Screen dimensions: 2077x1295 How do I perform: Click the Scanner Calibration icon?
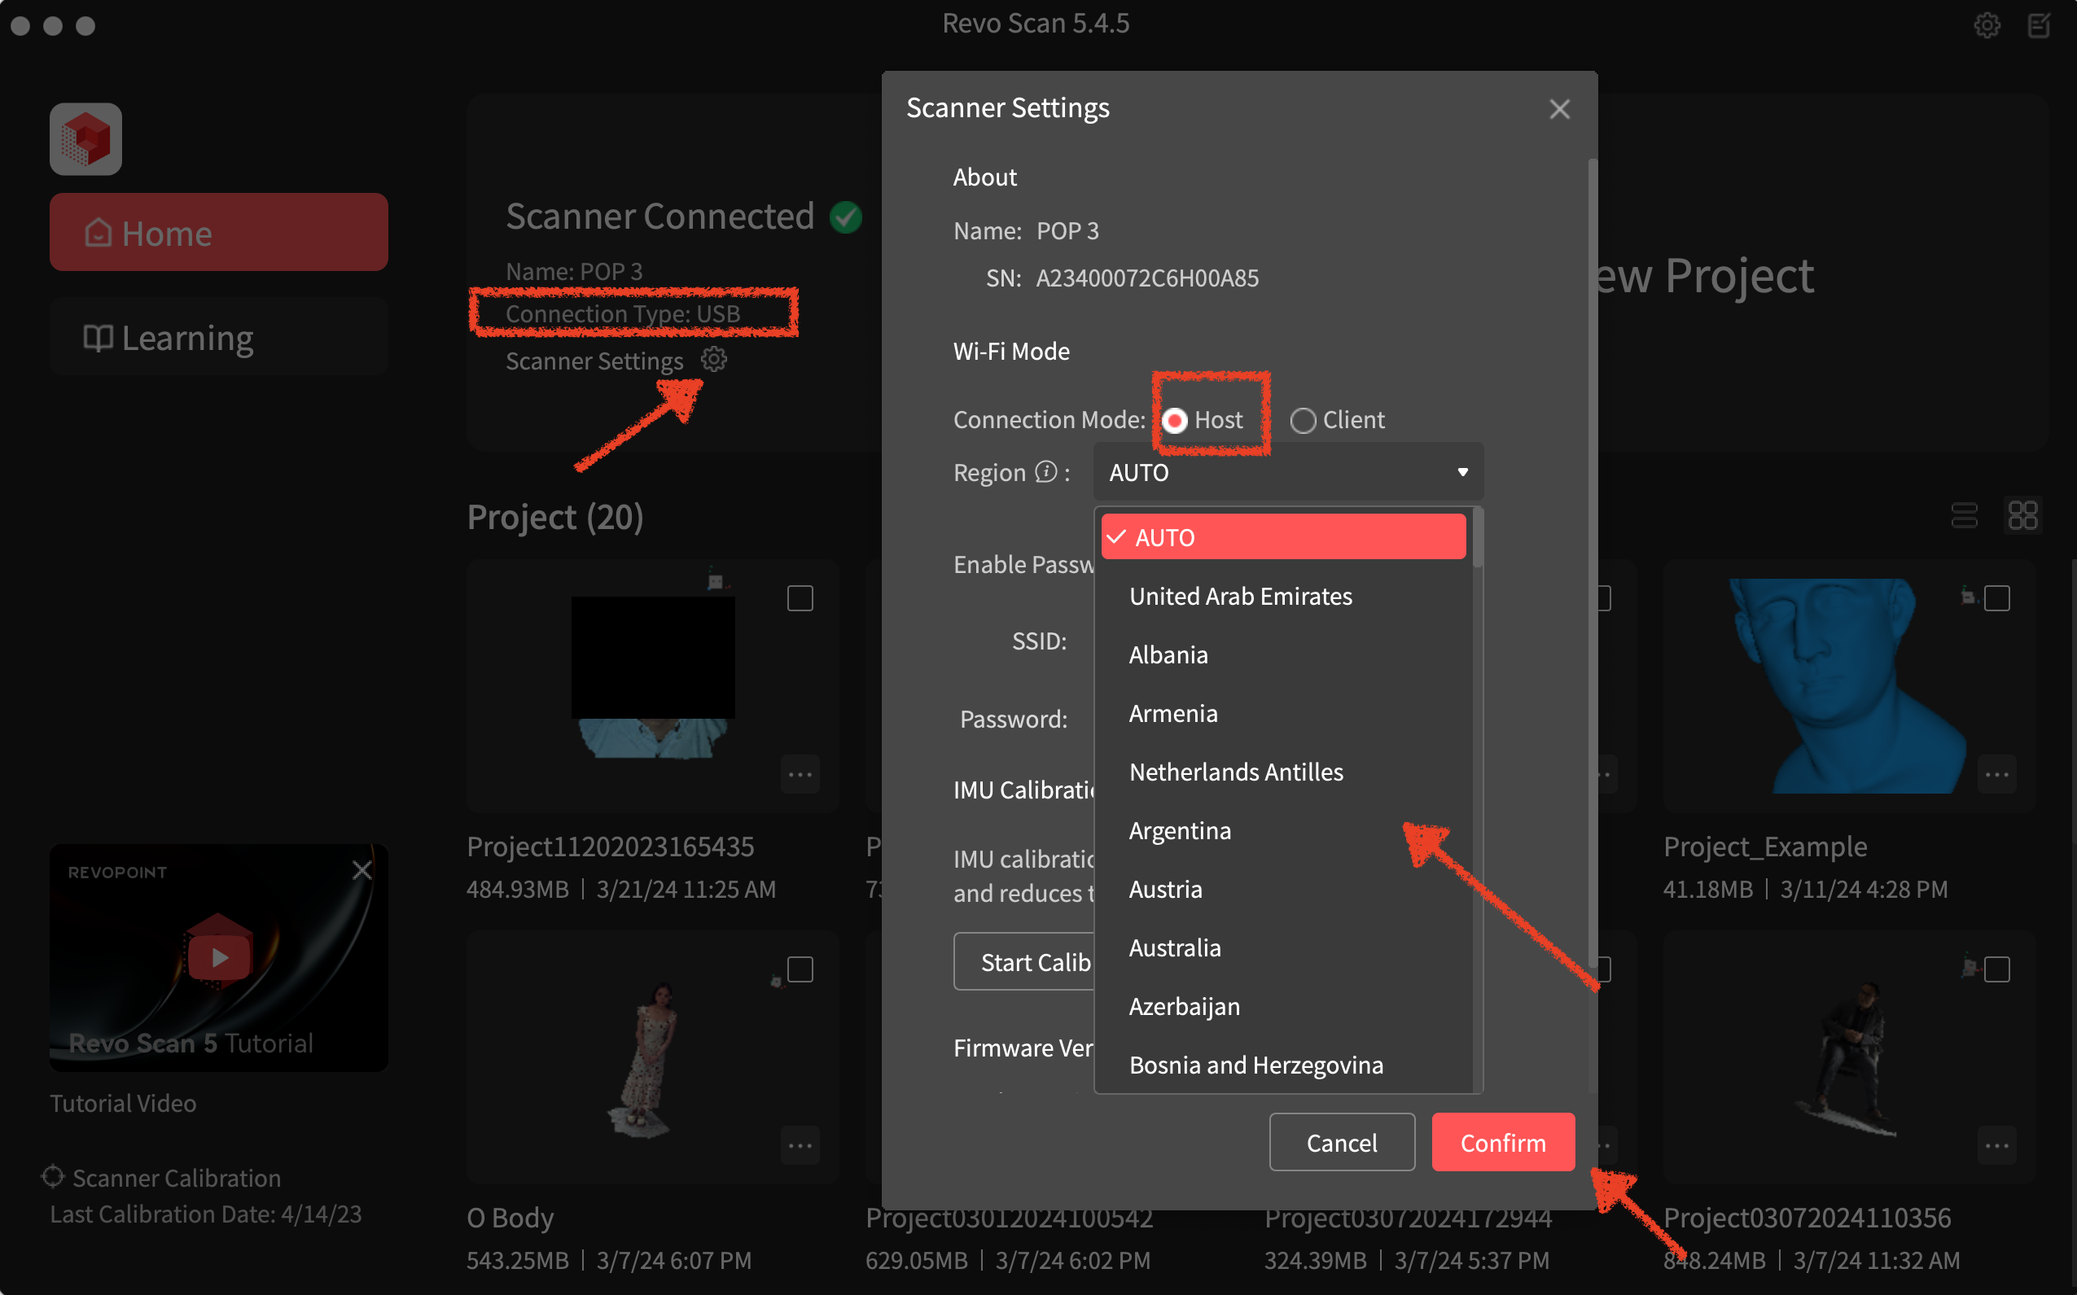pos(52,1176)
